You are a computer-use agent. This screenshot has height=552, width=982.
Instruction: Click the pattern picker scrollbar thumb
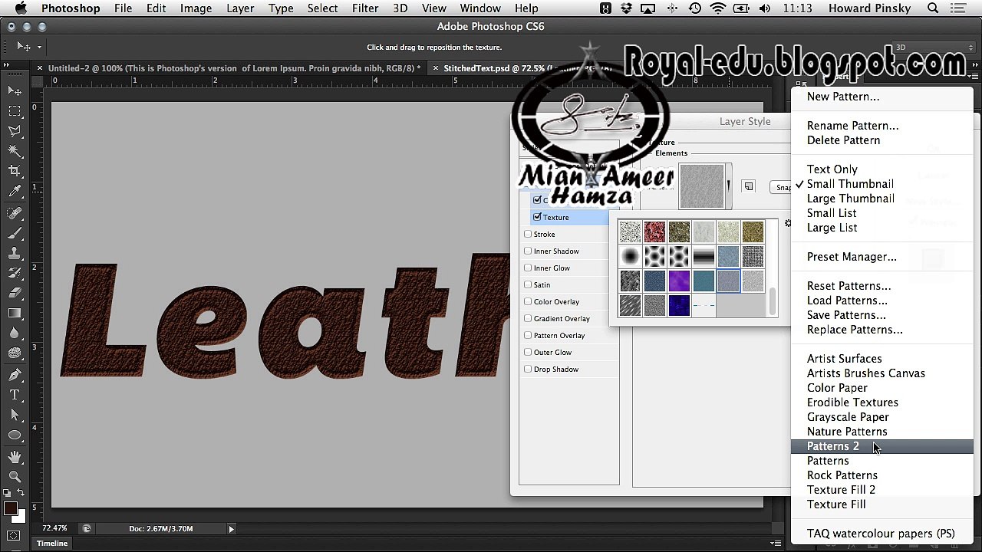pos(773,301)
